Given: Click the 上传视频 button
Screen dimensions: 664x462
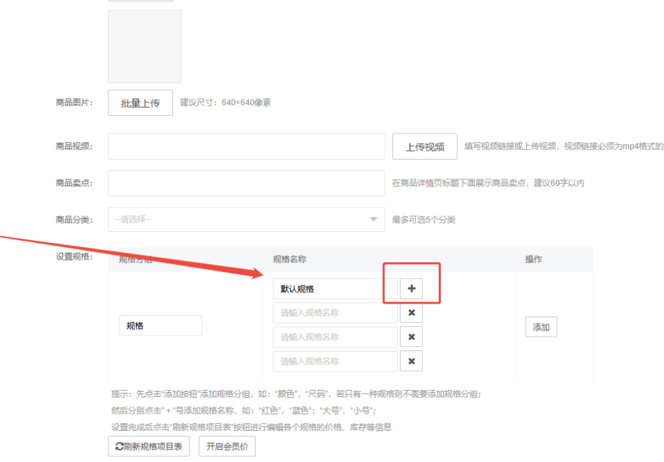Looking at the screenshot, I should (x=425, y=147).
